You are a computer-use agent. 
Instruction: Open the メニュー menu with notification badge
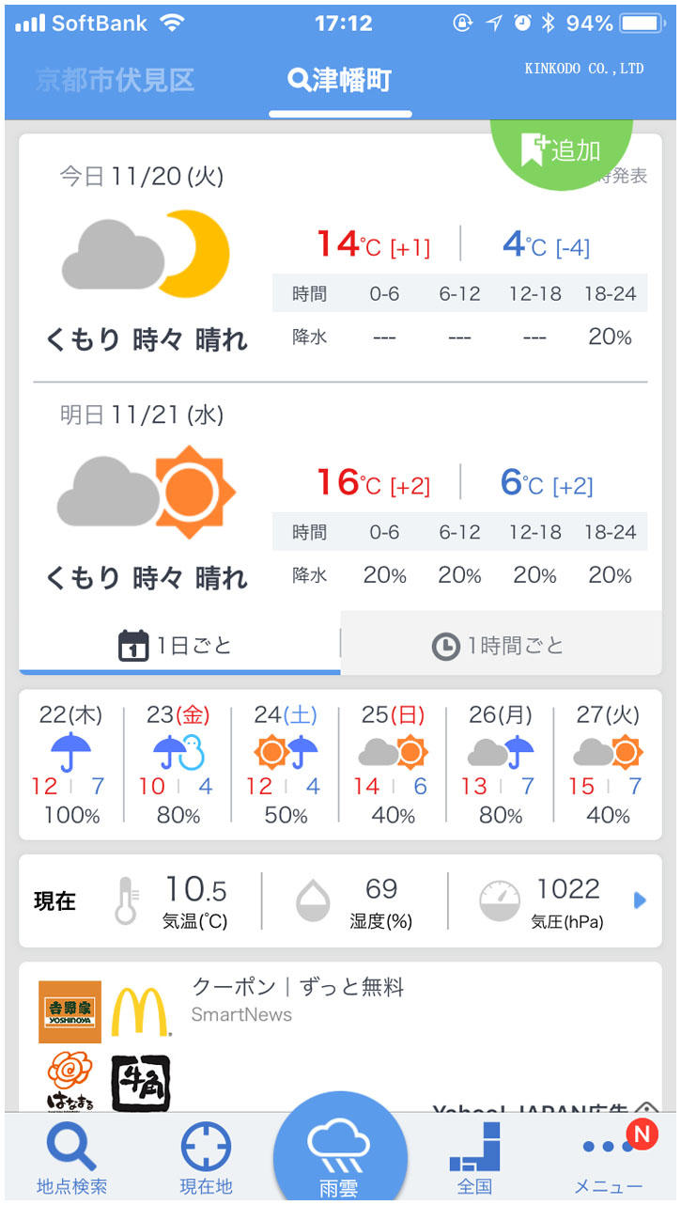pyautogui.click(x=609, y=1156)
